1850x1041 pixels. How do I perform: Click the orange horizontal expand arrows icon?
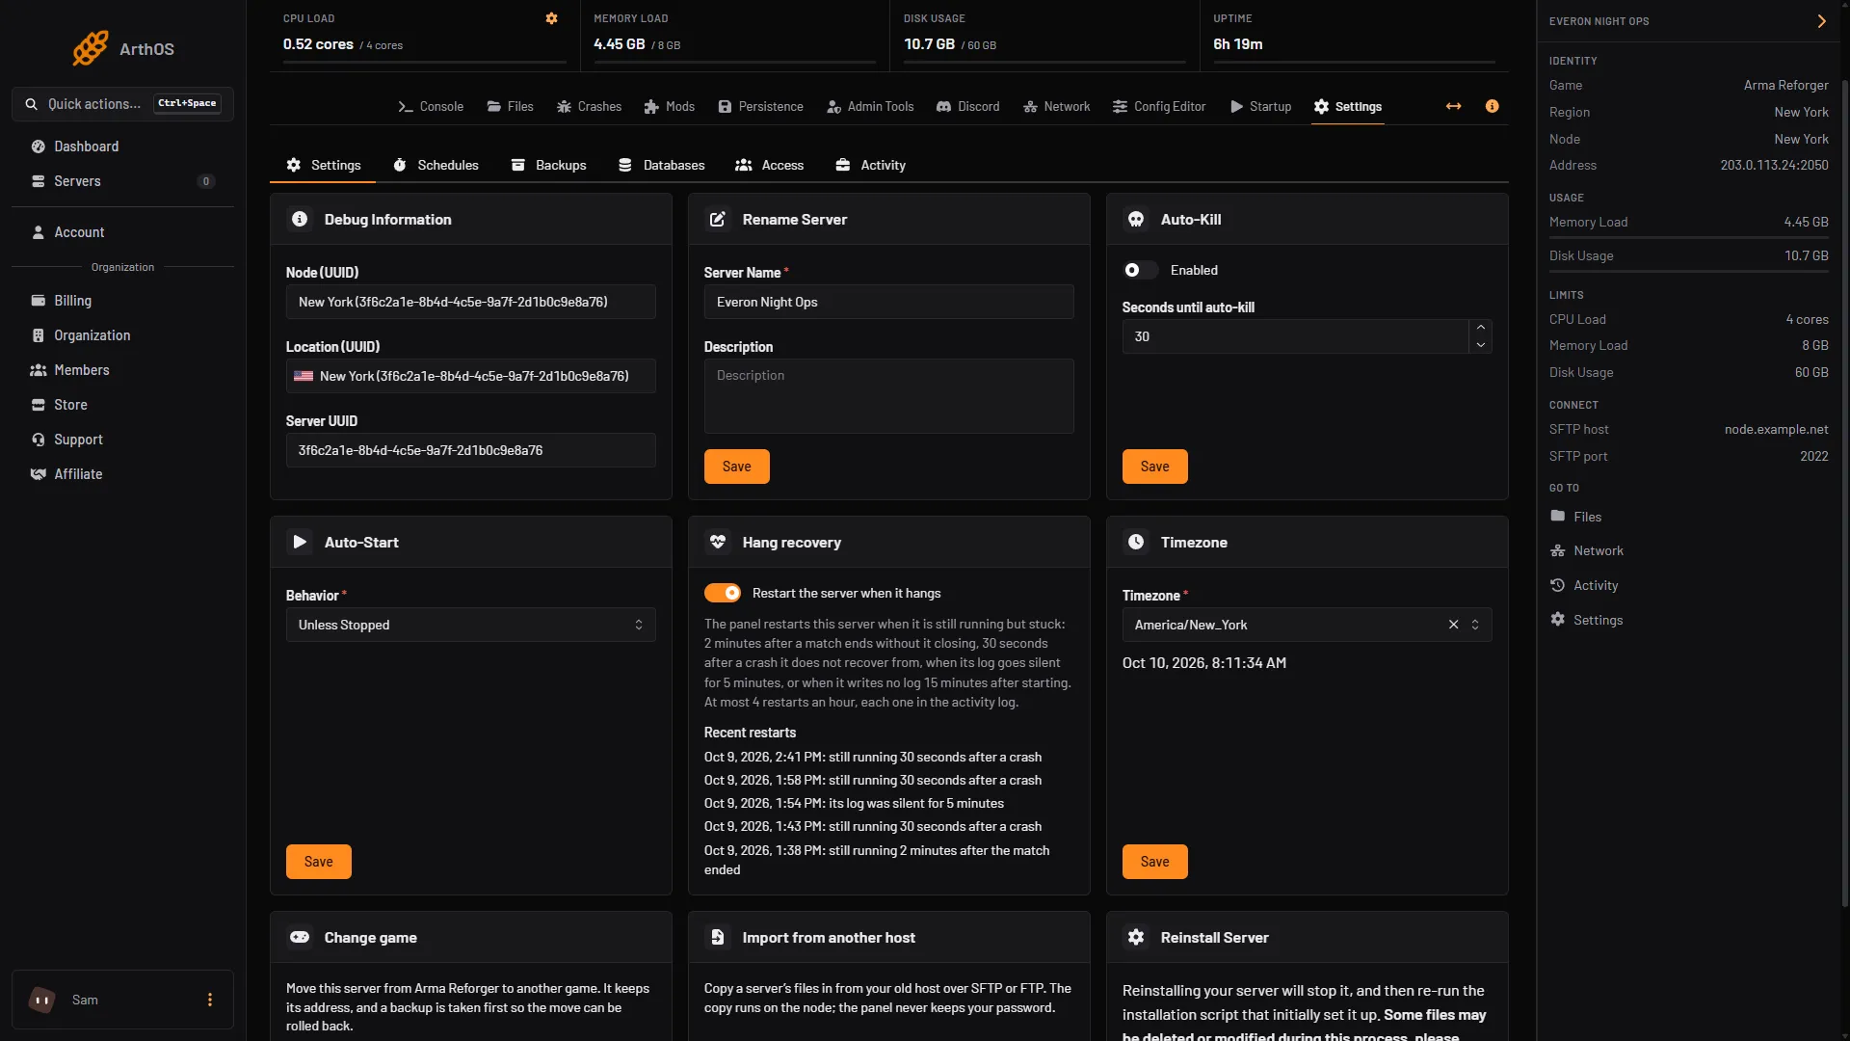tap(1453, 106)
